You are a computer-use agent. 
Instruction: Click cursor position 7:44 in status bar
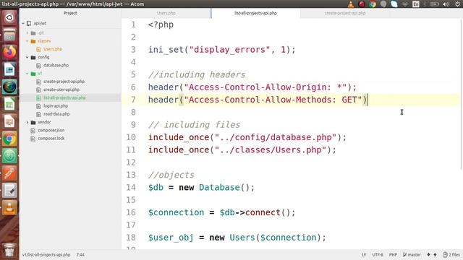pos(80,255)
